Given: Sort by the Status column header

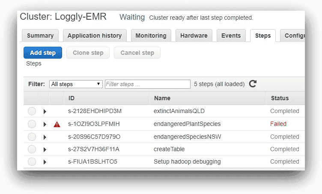Looking at the screenshot, I should click(x=280, y=98).
